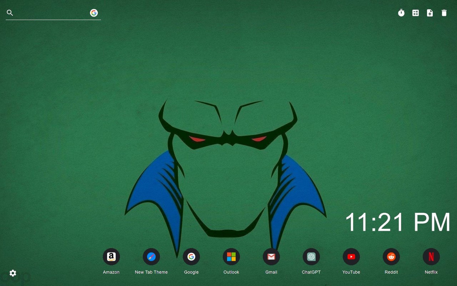
Task: Click the New Tab Theme text label
Action: pyautogui.click(x=151, y=272)
